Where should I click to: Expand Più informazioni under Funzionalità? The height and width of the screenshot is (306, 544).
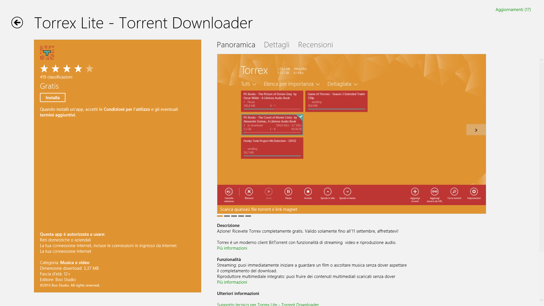pyautogui.click(x=232, y=282)
